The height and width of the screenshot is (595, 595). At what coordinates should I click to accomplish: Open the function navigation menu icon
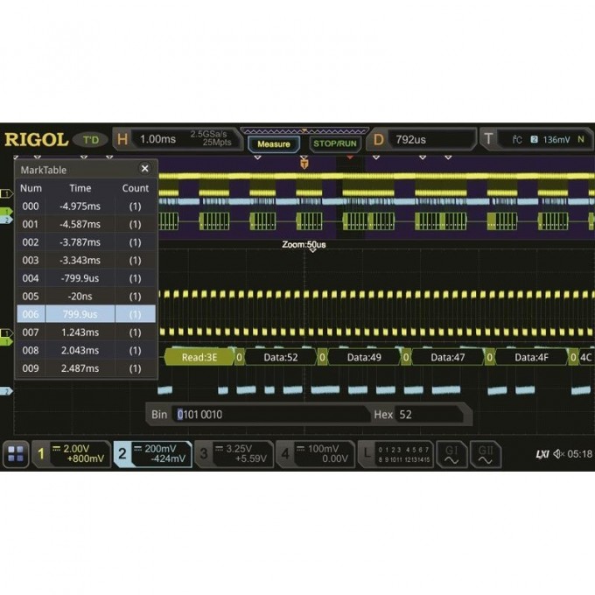(16, 453)
